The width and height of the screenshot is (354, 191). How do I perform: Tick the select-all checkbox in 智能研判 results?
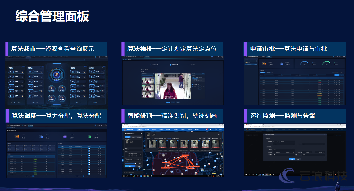[x=198, y=139]
